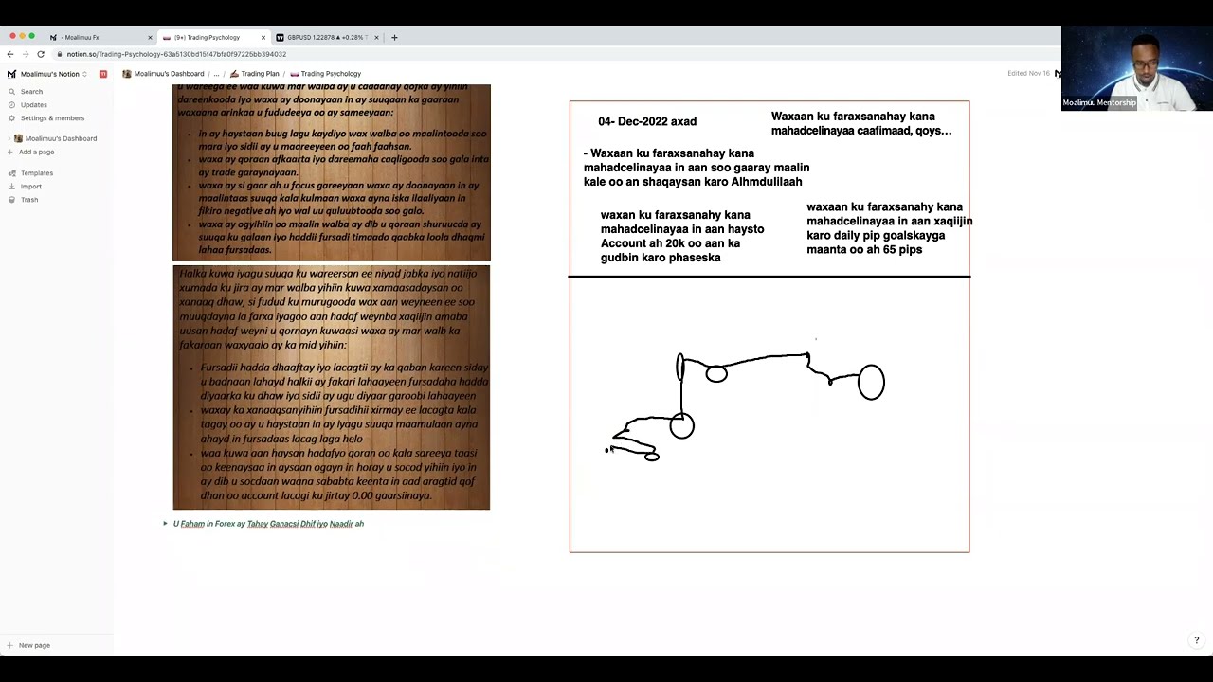
Task: Switch to the GBPUSD browser tab
Action: click(x=326, y=38)
